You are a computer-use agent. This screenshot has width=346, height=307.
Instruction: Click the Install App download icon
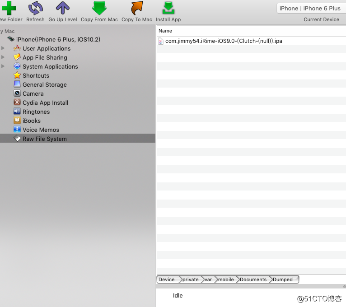click(168, 8)
